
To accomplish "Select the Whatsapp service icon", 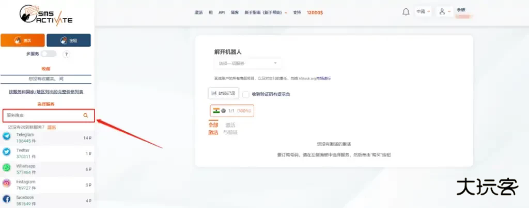I will click(7, 168).
